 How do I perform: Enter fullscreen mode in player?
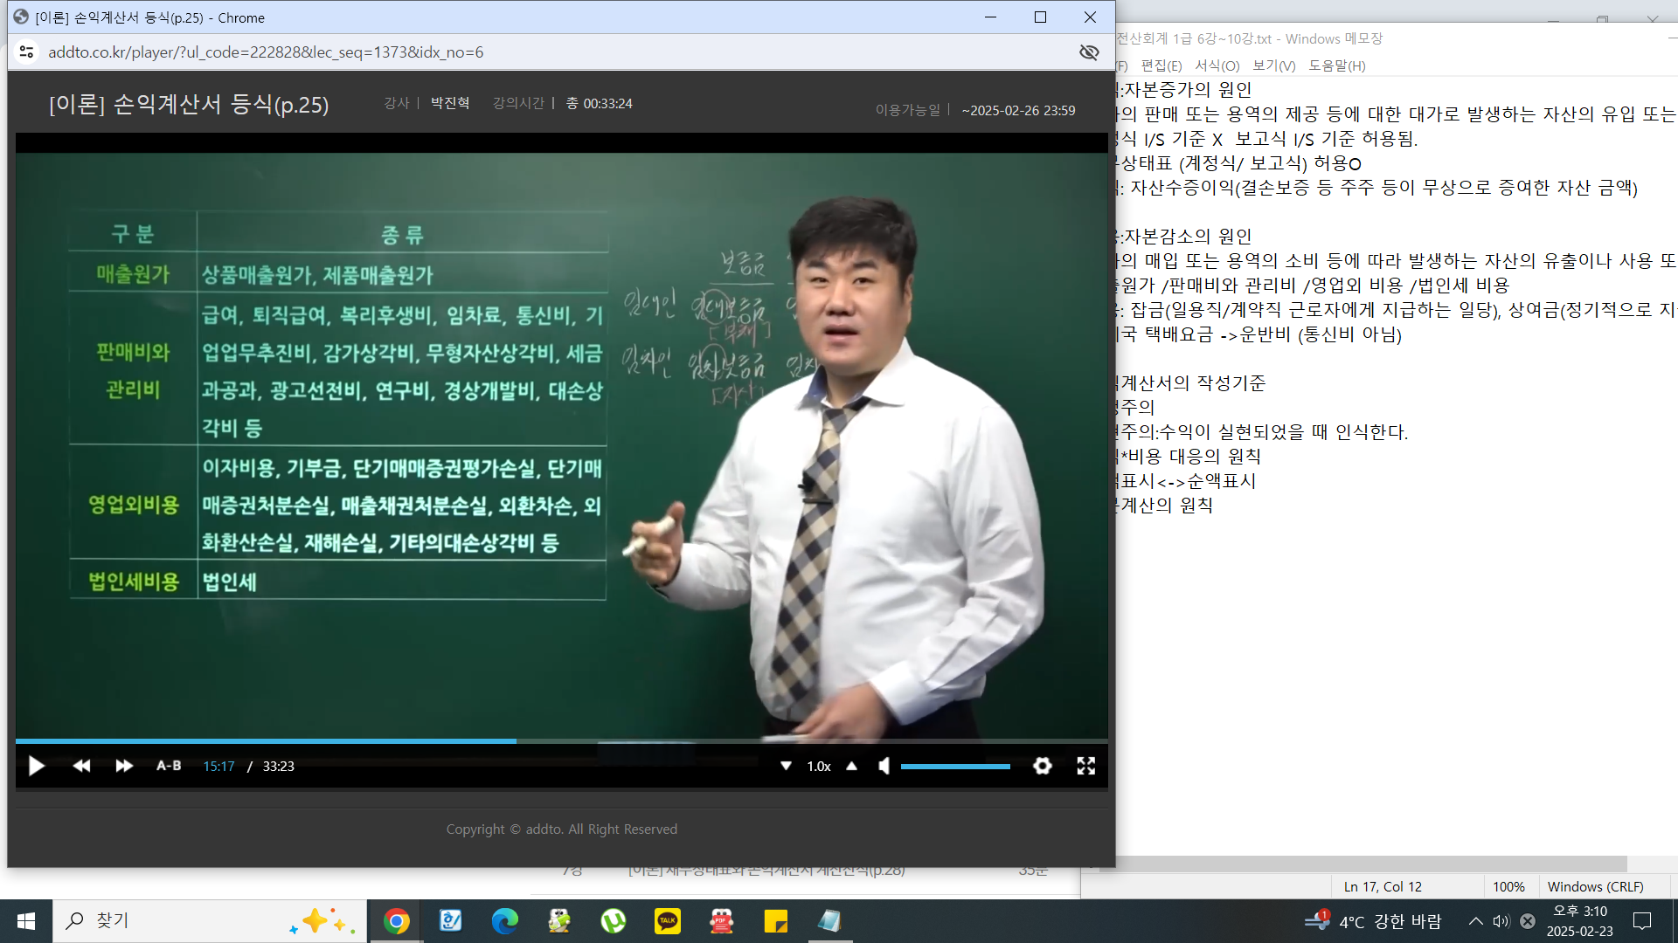pos(1085,766)
